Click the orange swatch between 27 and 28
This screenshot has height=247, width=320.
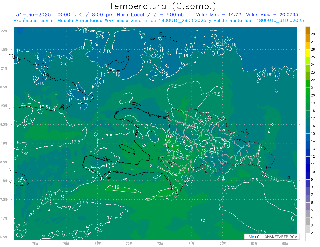coord(307,38)
